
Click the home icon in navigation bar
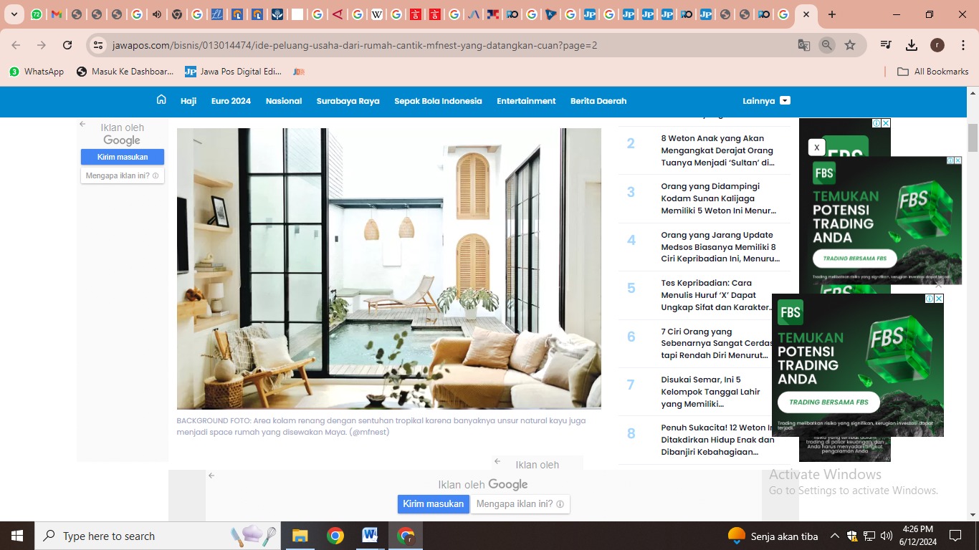click(161, 100)
